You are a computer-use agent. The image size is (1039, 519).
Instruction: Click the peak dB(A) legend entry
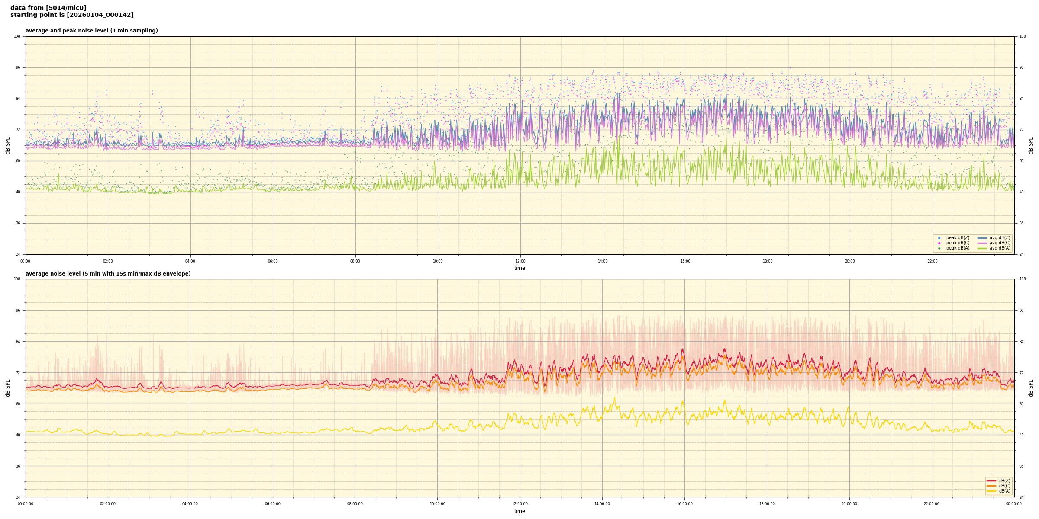[958, 248]
